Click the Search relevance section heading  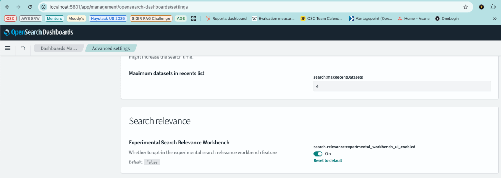pos(160,121)
